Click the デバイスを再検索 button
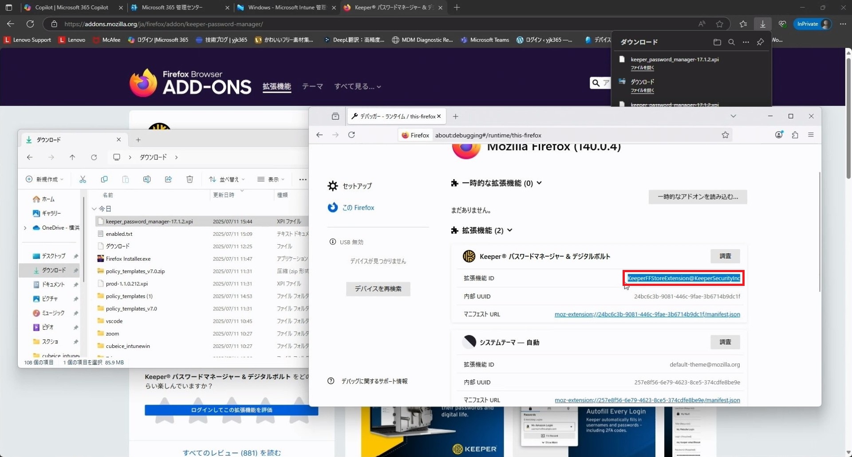This screenshot has height=457, width=852. 378,289
